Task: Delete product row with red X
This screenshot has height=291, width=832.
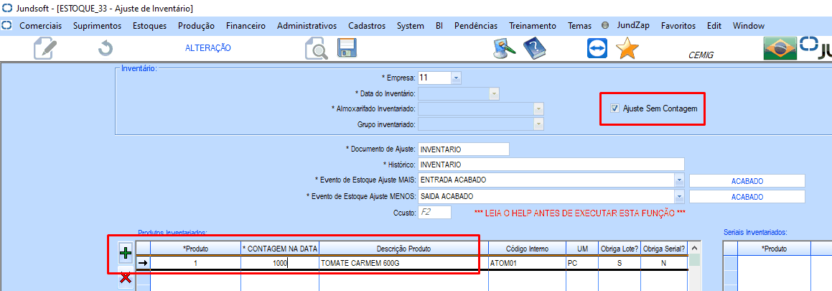Action: click(x=126, y=278)
